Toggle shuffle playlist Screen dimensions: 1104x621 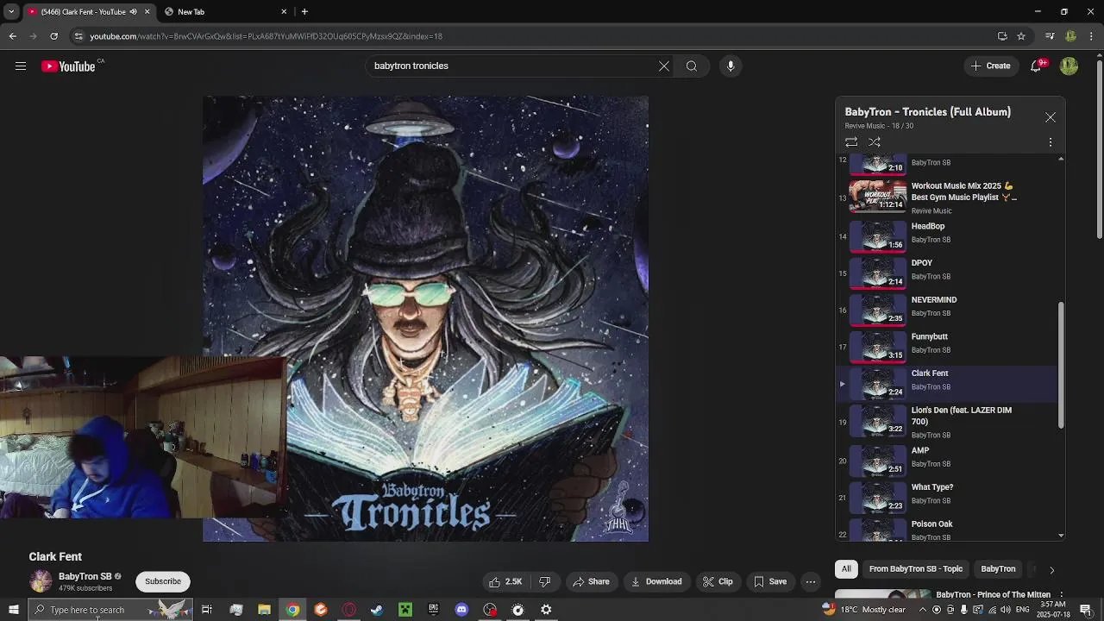tap(875, 142)
